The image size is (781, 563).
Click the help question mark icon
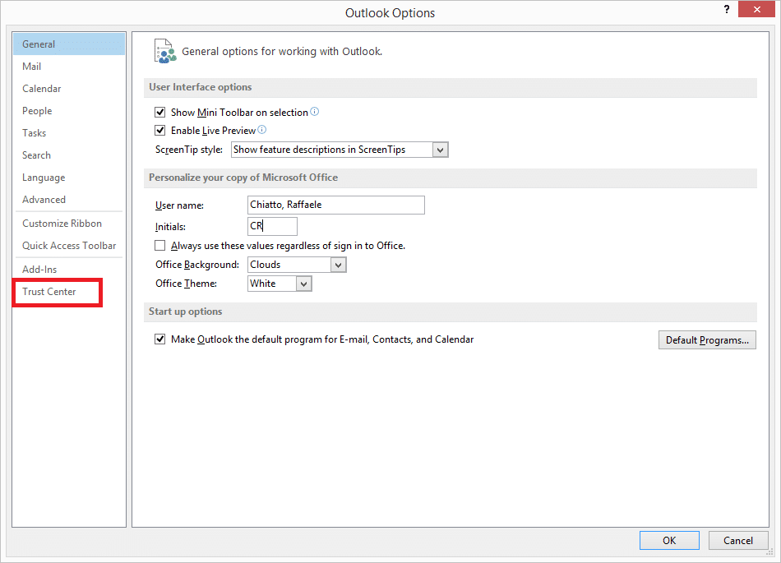727,10
